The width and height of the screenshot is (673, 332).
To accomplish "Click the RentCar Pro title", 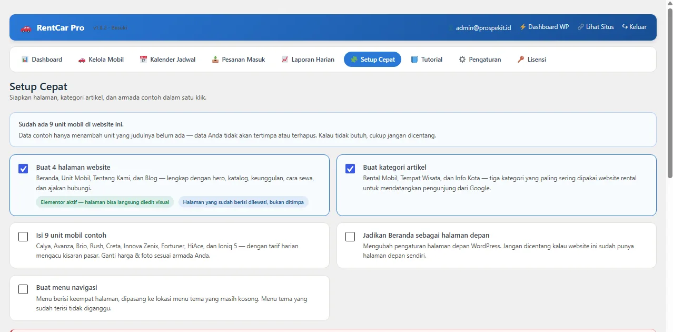I will tap(61, 28).
